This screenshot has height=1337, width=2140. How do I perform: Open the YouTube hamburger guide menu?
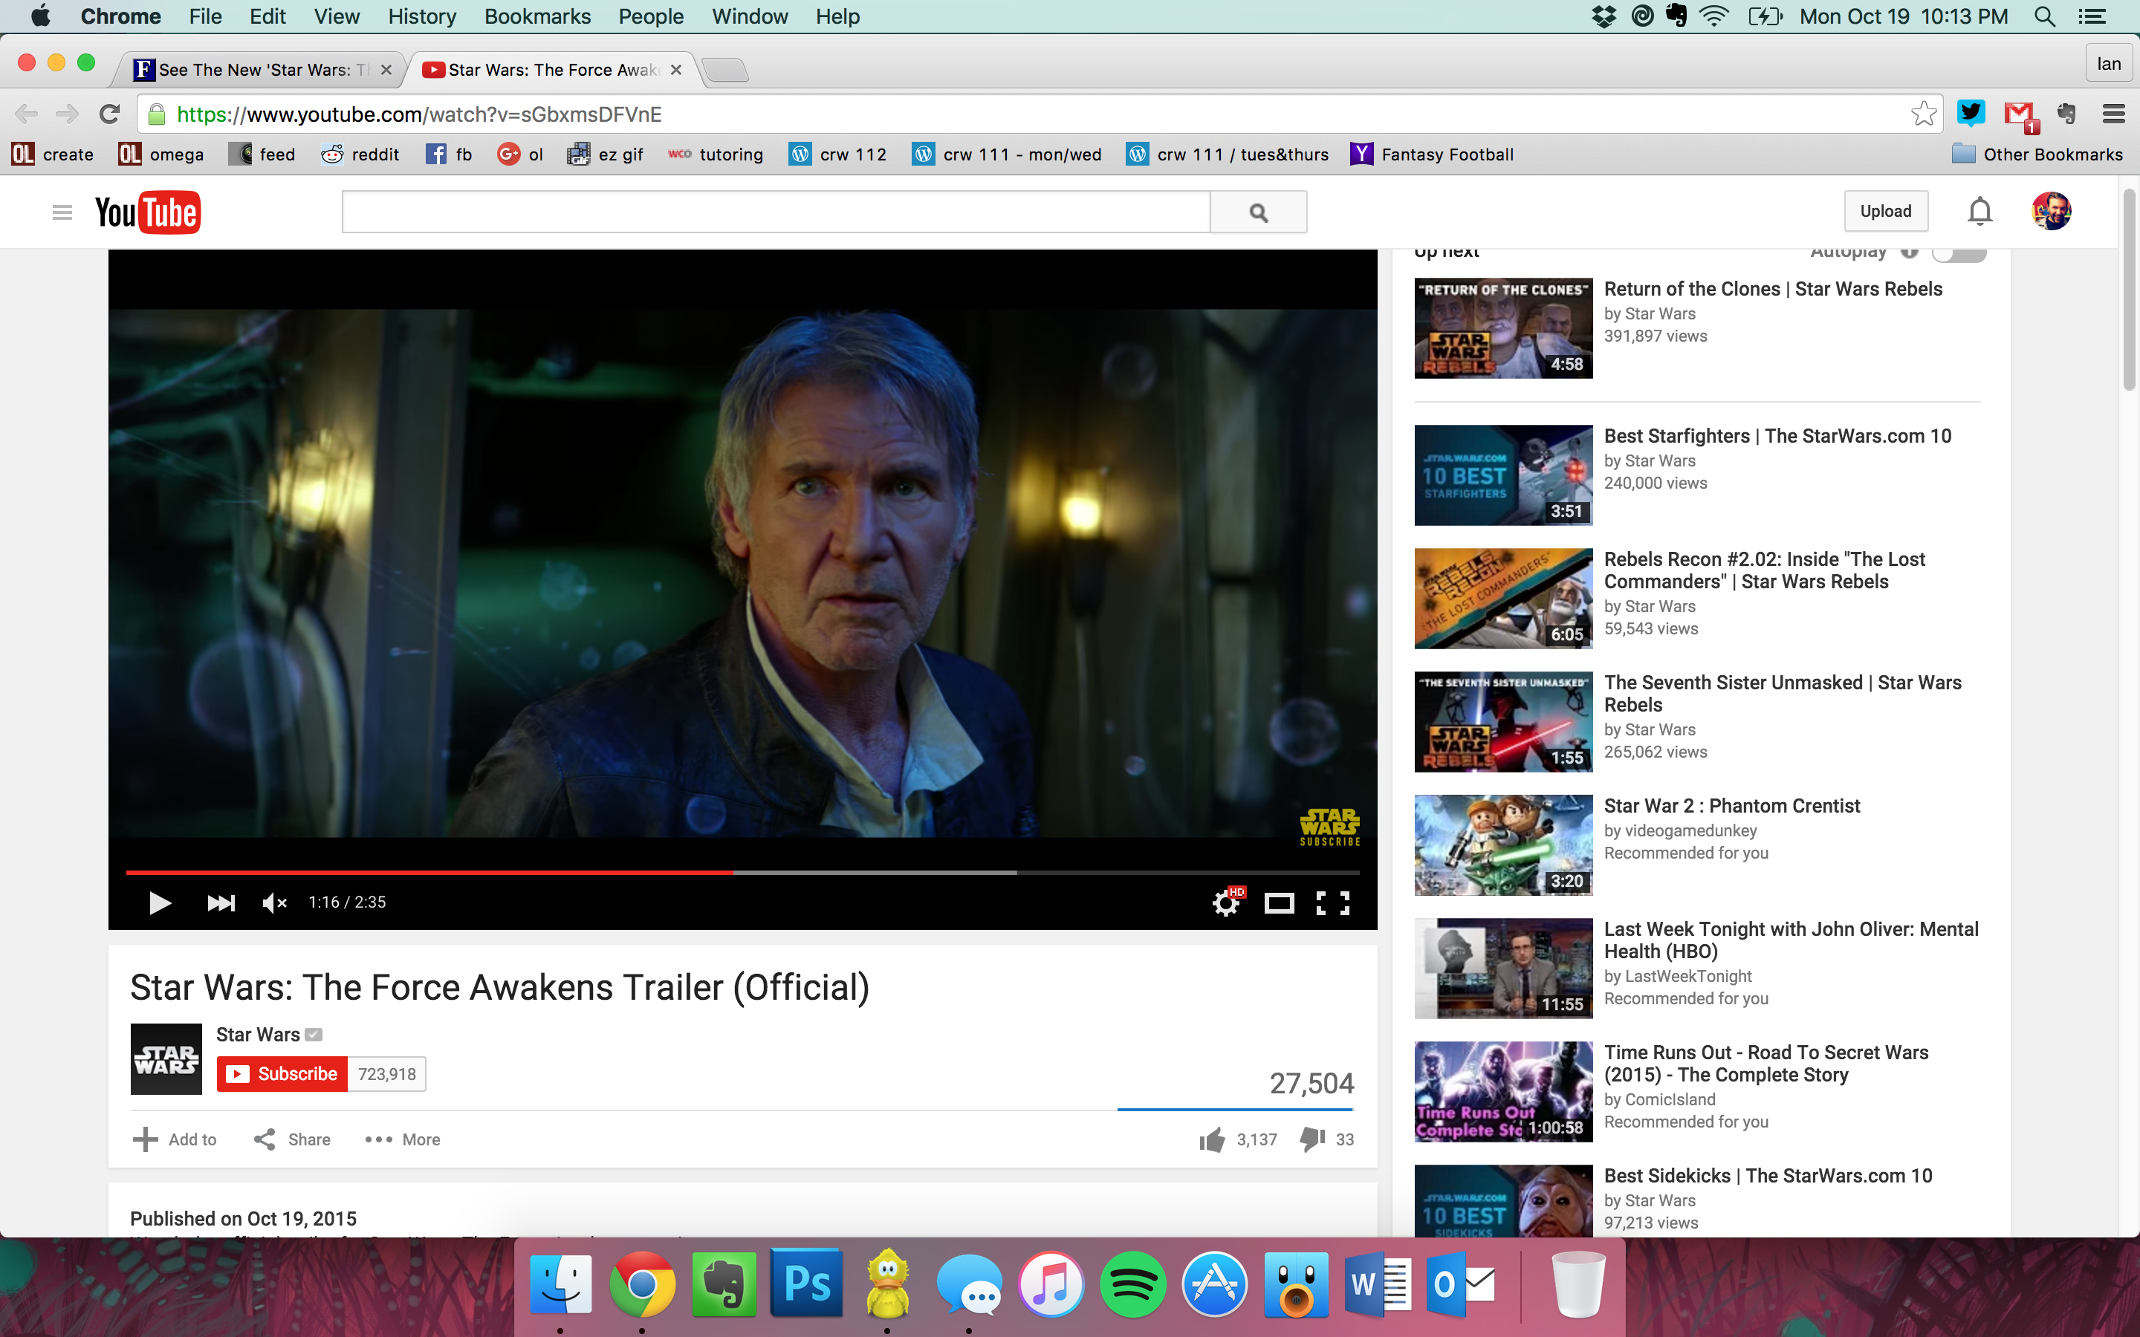62,212
